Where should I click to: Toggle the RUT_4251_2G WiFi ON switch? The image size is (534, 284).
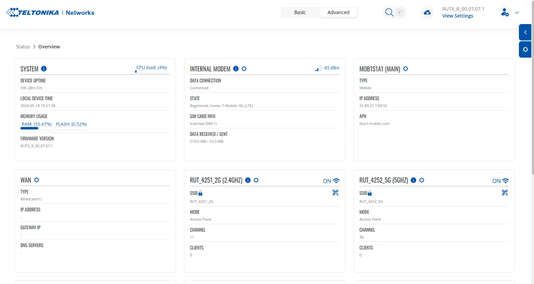tap(331, 181)
